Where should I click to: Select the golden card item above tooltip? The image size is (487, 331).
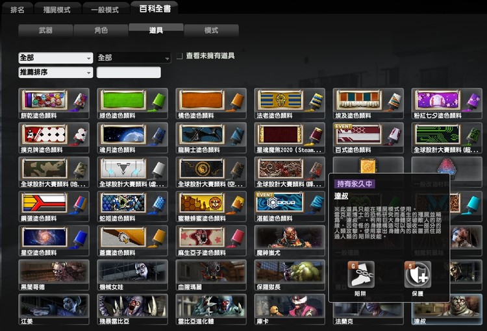368,165
